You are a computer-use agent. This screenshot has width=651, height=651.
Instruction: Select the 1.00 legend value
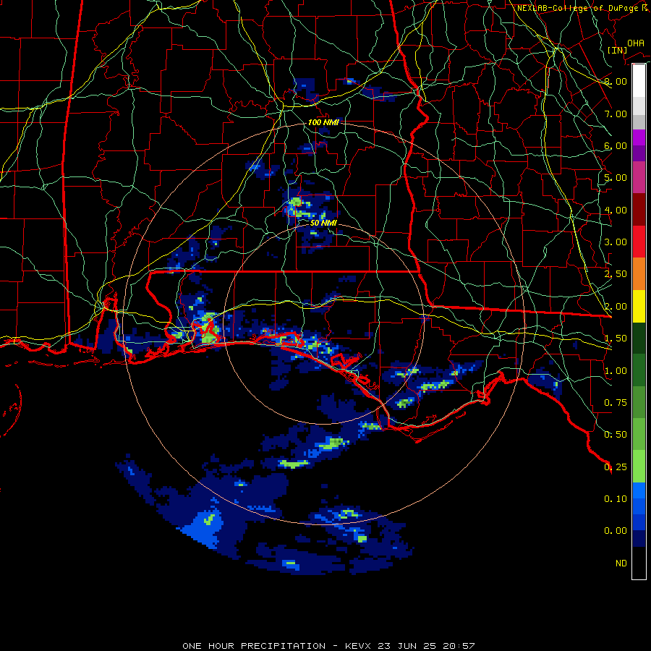[x=616, y=371]
